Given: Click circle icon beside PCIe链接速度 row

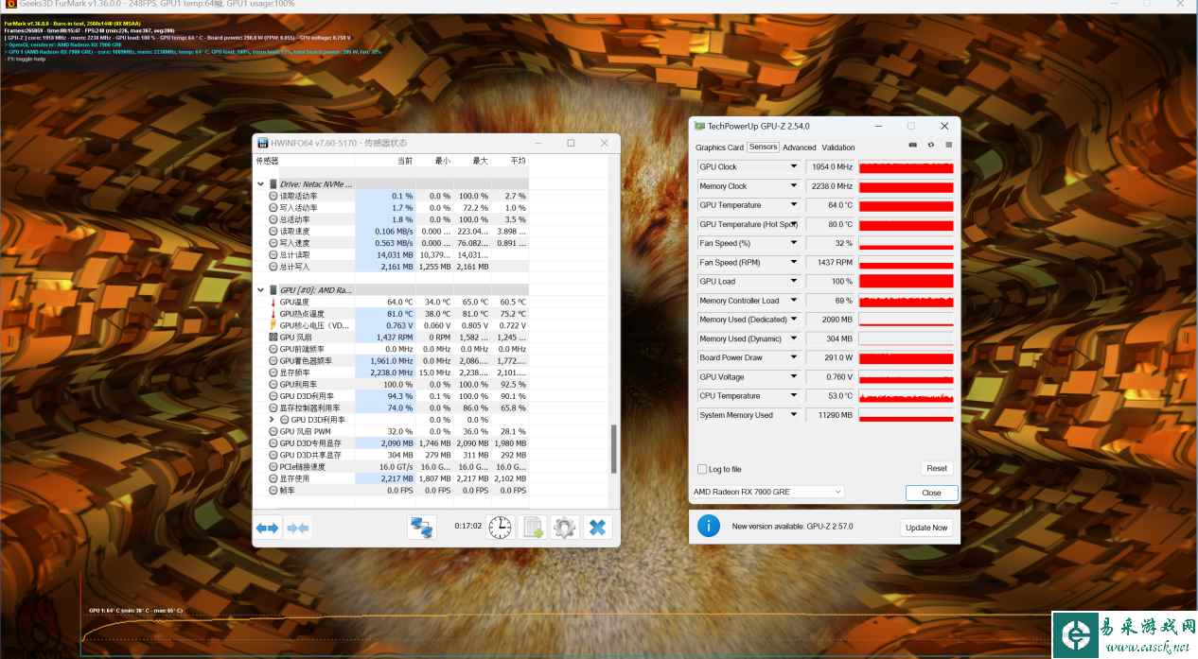Looking at the screenshot, I should click(x=273, y=466).
